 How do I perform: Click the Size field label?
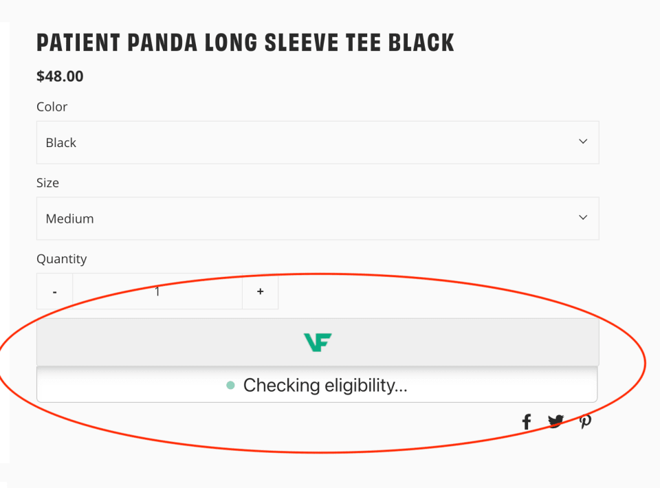tap(47, 183)
